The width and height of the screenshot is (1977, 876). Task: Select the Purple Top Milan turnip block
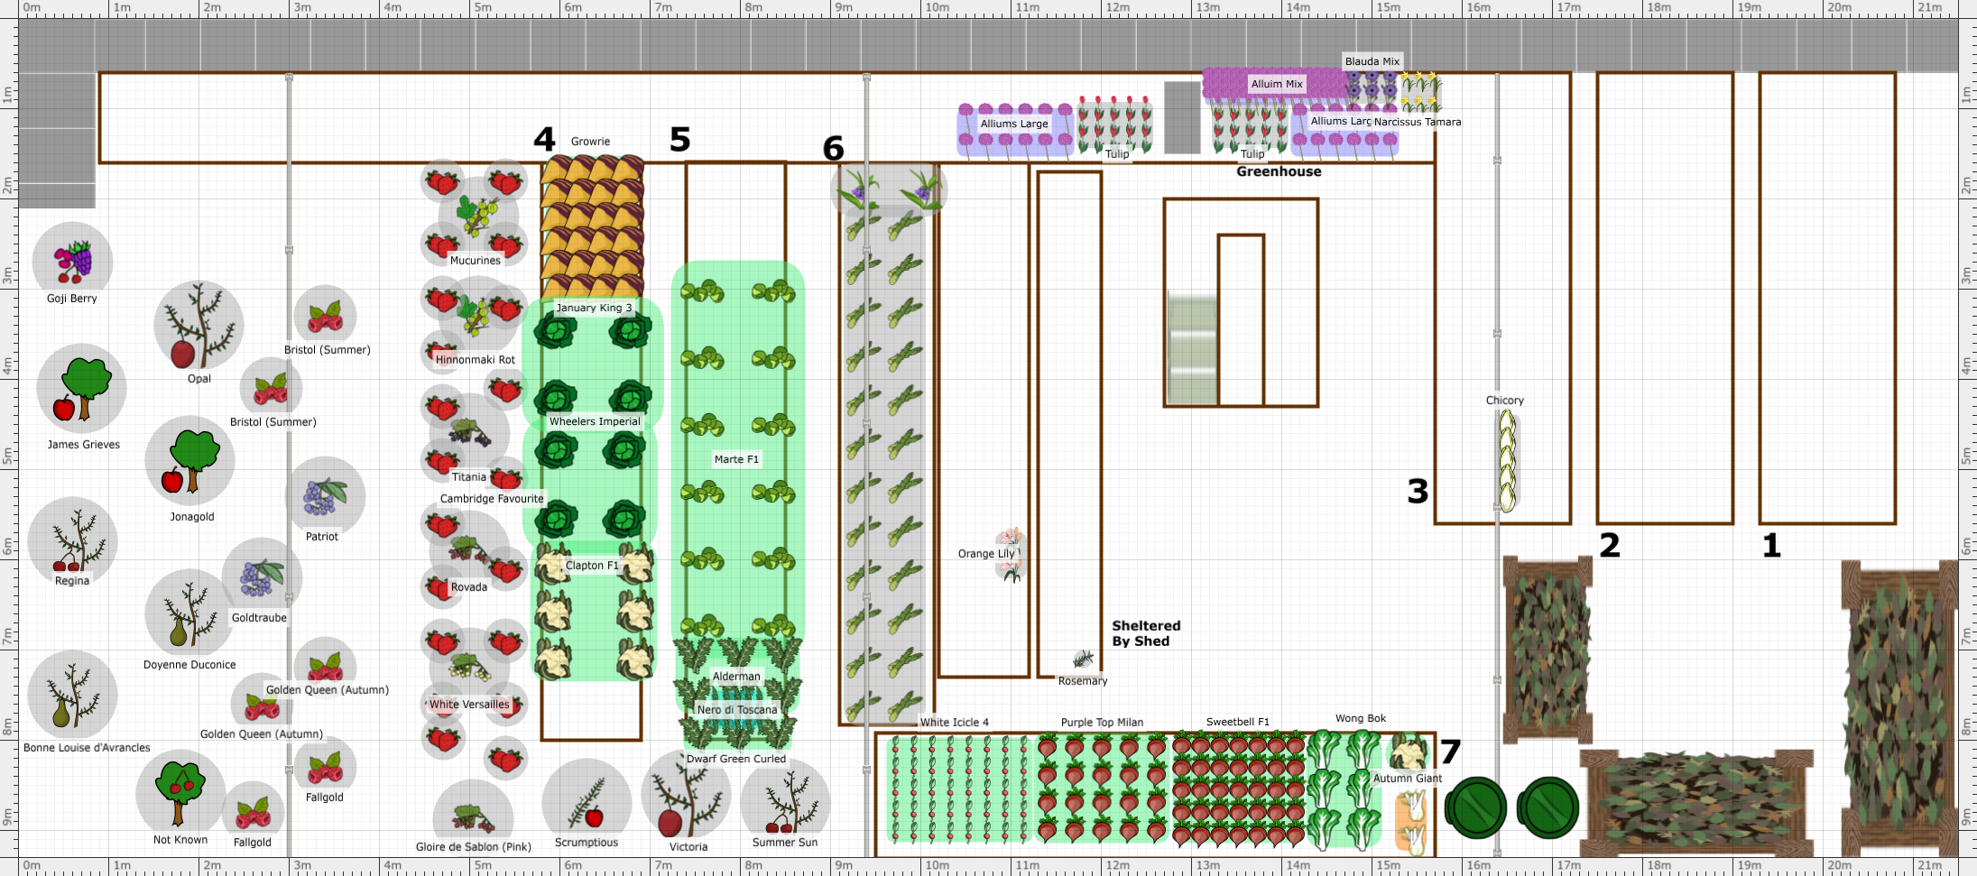1102,789
